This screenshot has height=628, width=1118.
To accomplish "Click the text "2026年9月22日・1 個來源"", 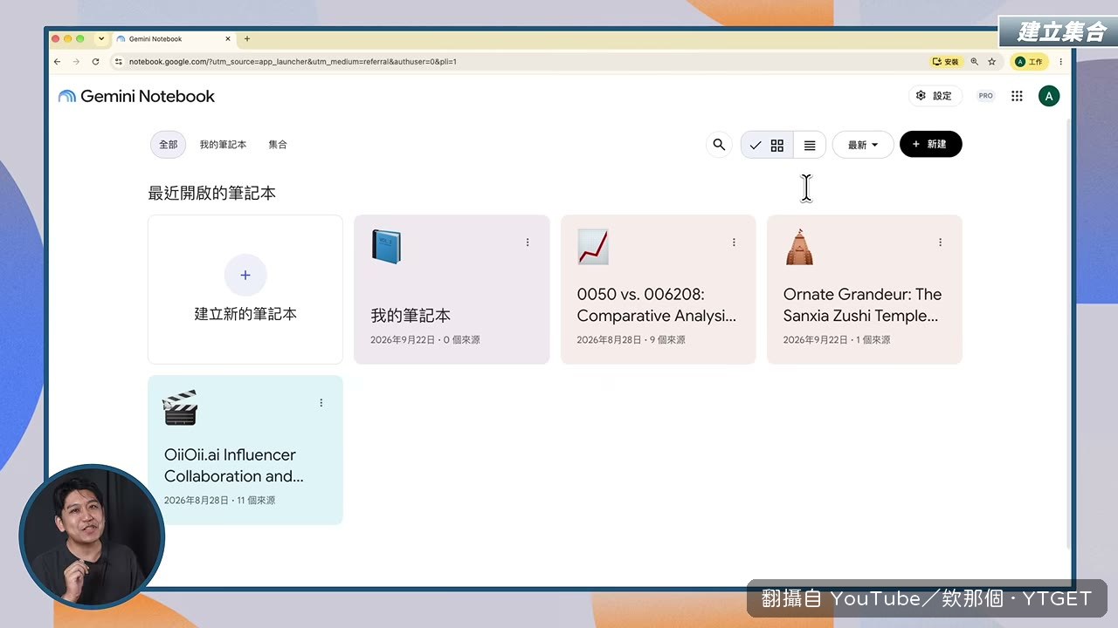I will coord(837,340).
